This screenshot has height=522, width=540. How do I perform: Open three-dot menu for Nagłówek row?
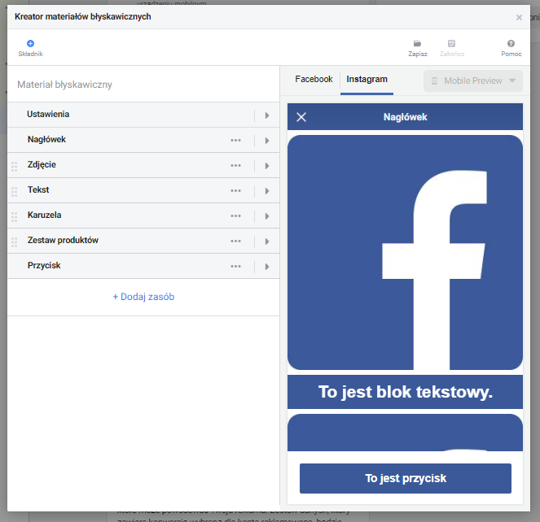[x=236, y=141]
